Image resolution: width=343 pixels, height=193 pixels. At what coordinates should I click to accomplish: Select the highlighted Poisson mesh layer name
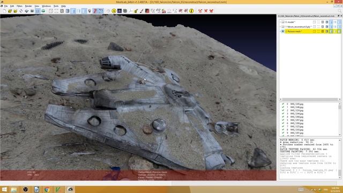pyautogui.click(x=294, y=32)
